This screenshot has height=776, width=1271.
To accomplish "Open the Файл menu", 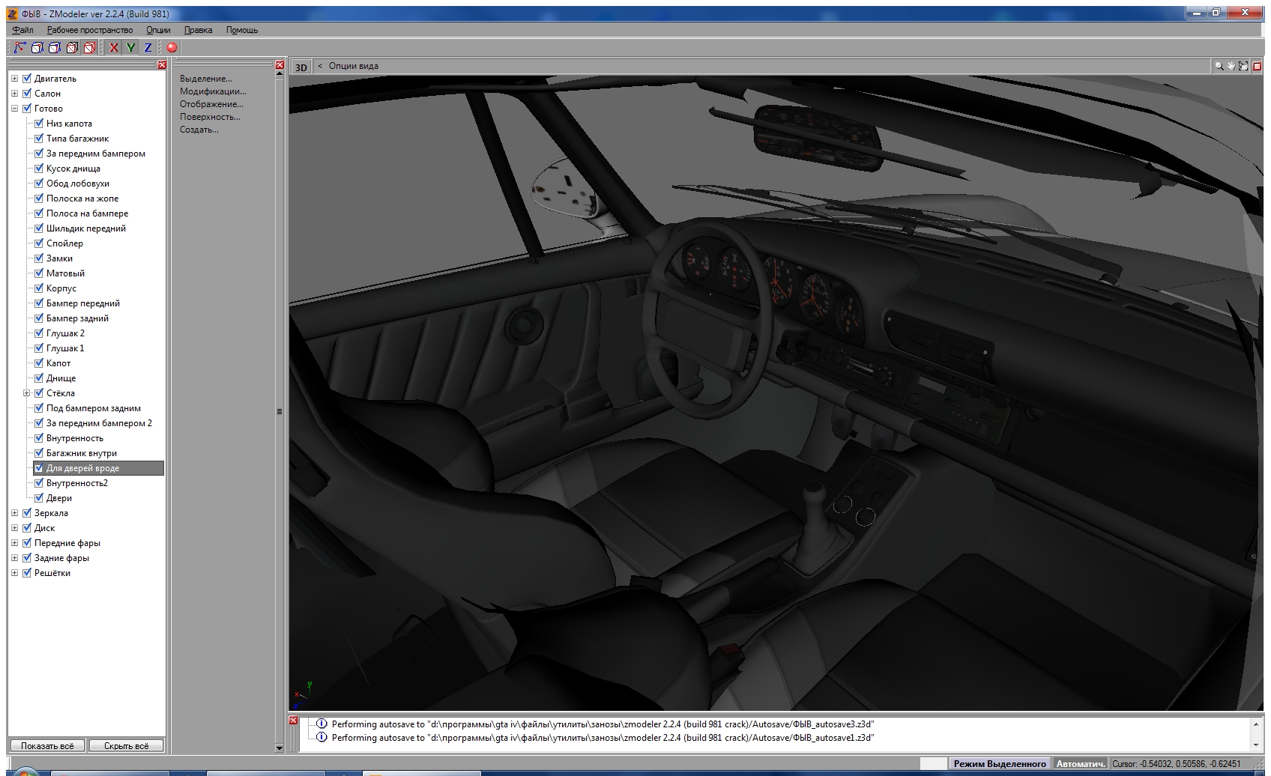I will coord(22,30).
